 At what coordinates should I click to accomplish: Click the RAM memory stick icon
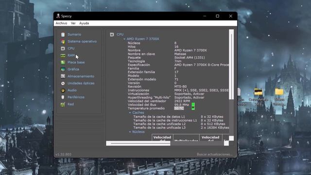click(63, 55)
